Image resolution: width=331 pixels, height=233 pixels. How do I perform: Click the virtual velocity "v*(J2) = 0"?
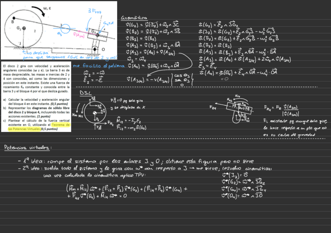click(235, 175)
